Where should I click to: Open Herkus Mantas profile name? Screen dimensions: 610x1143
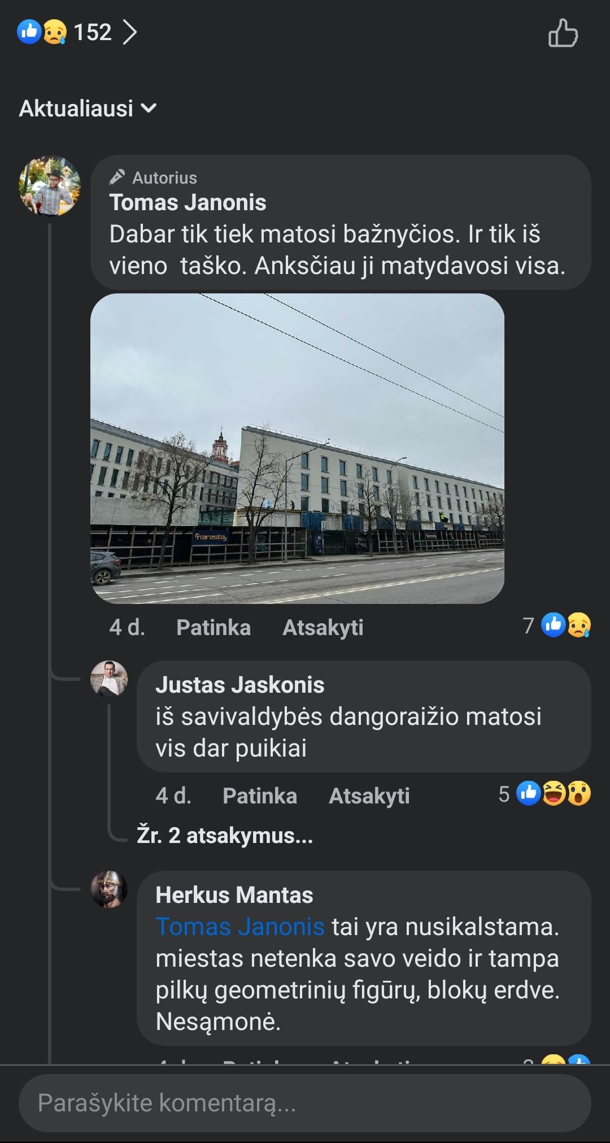click(x=234, y=895)
